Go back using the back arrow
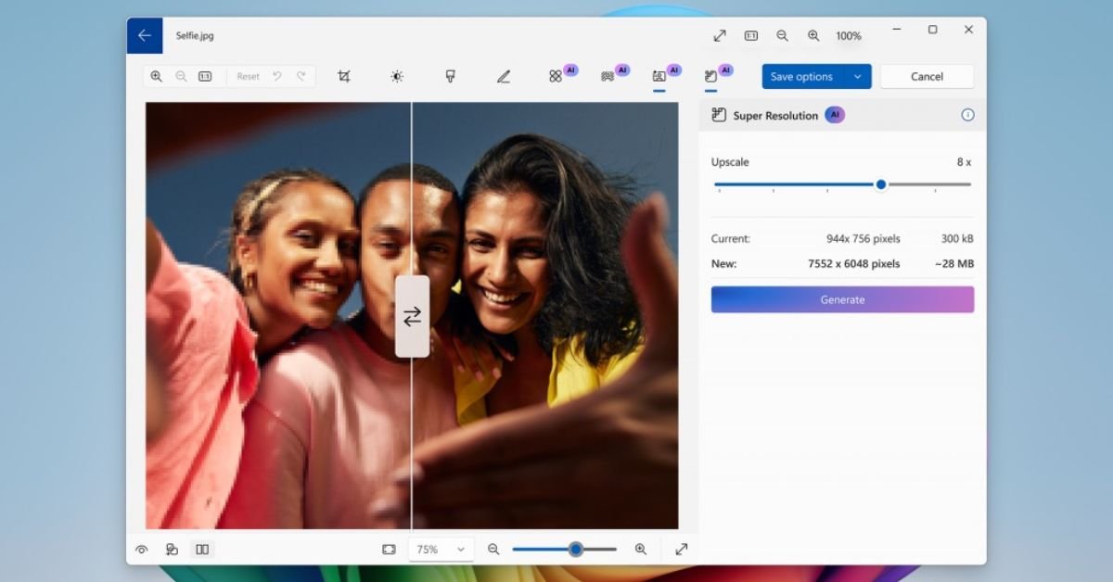Image resolution: width=1113 pixels, height=582 pixels. point(145,35)
